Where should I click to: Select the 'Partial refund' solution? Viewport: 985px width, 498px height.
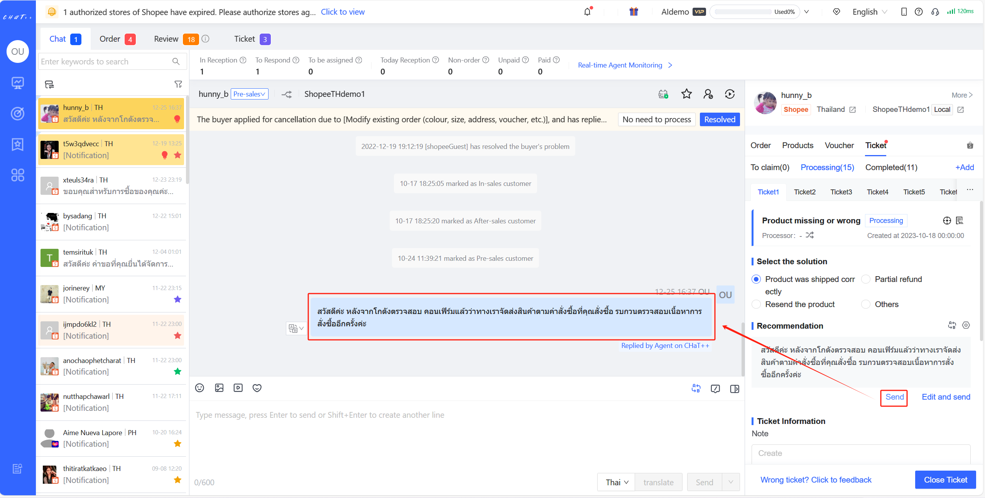866,279
